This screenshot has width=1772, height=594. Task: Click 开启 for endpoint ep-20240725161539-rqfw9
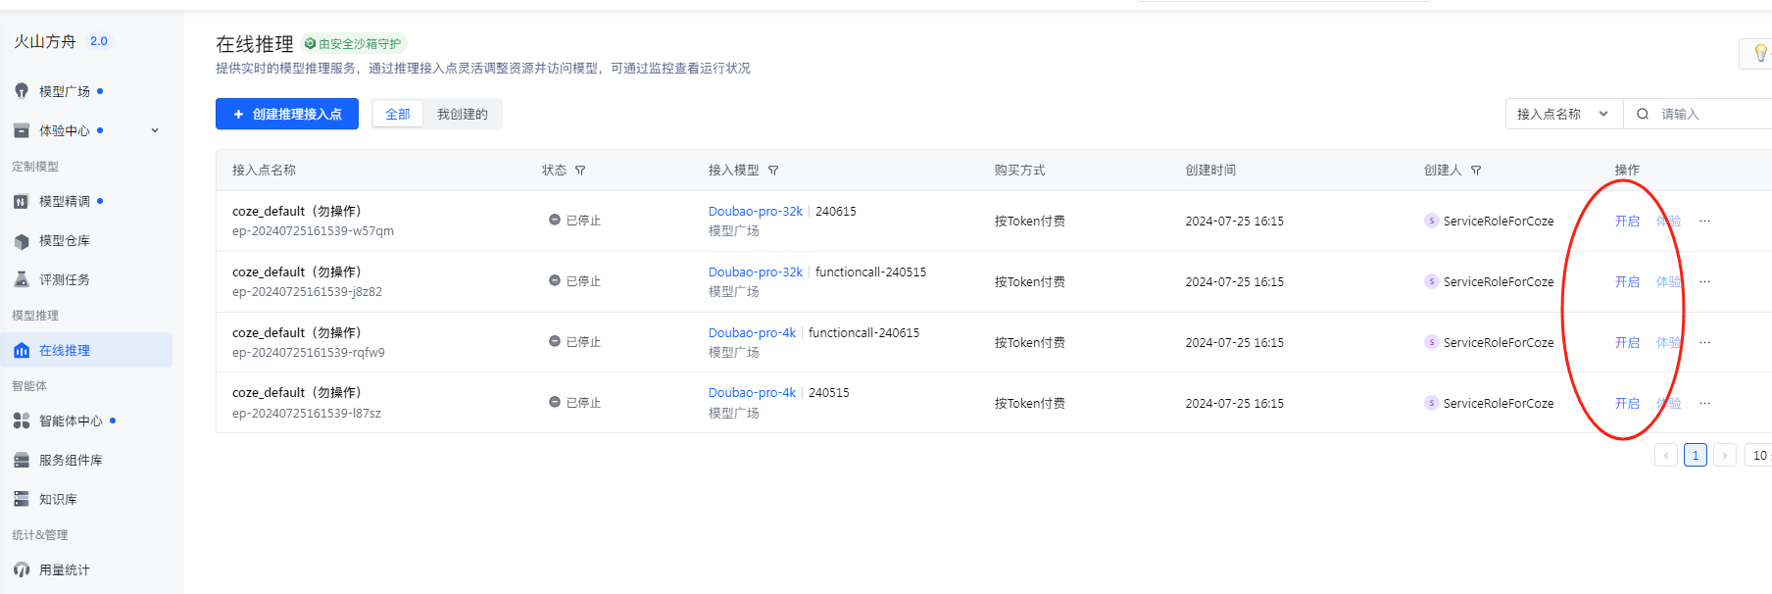1627,342
